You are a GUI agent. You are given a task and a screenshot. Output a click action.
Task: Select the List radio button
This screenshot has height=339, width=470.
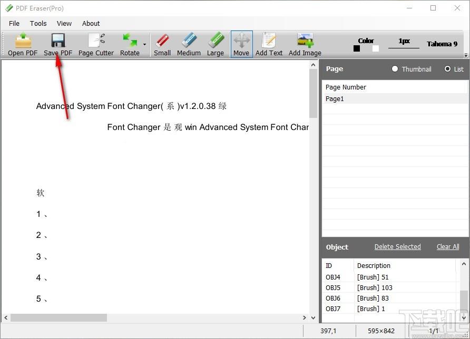[x=447, y=69]
